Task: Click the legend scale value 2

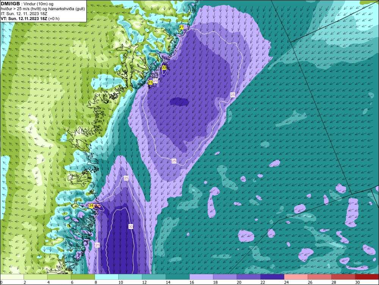Action: [x=25, y=282]
